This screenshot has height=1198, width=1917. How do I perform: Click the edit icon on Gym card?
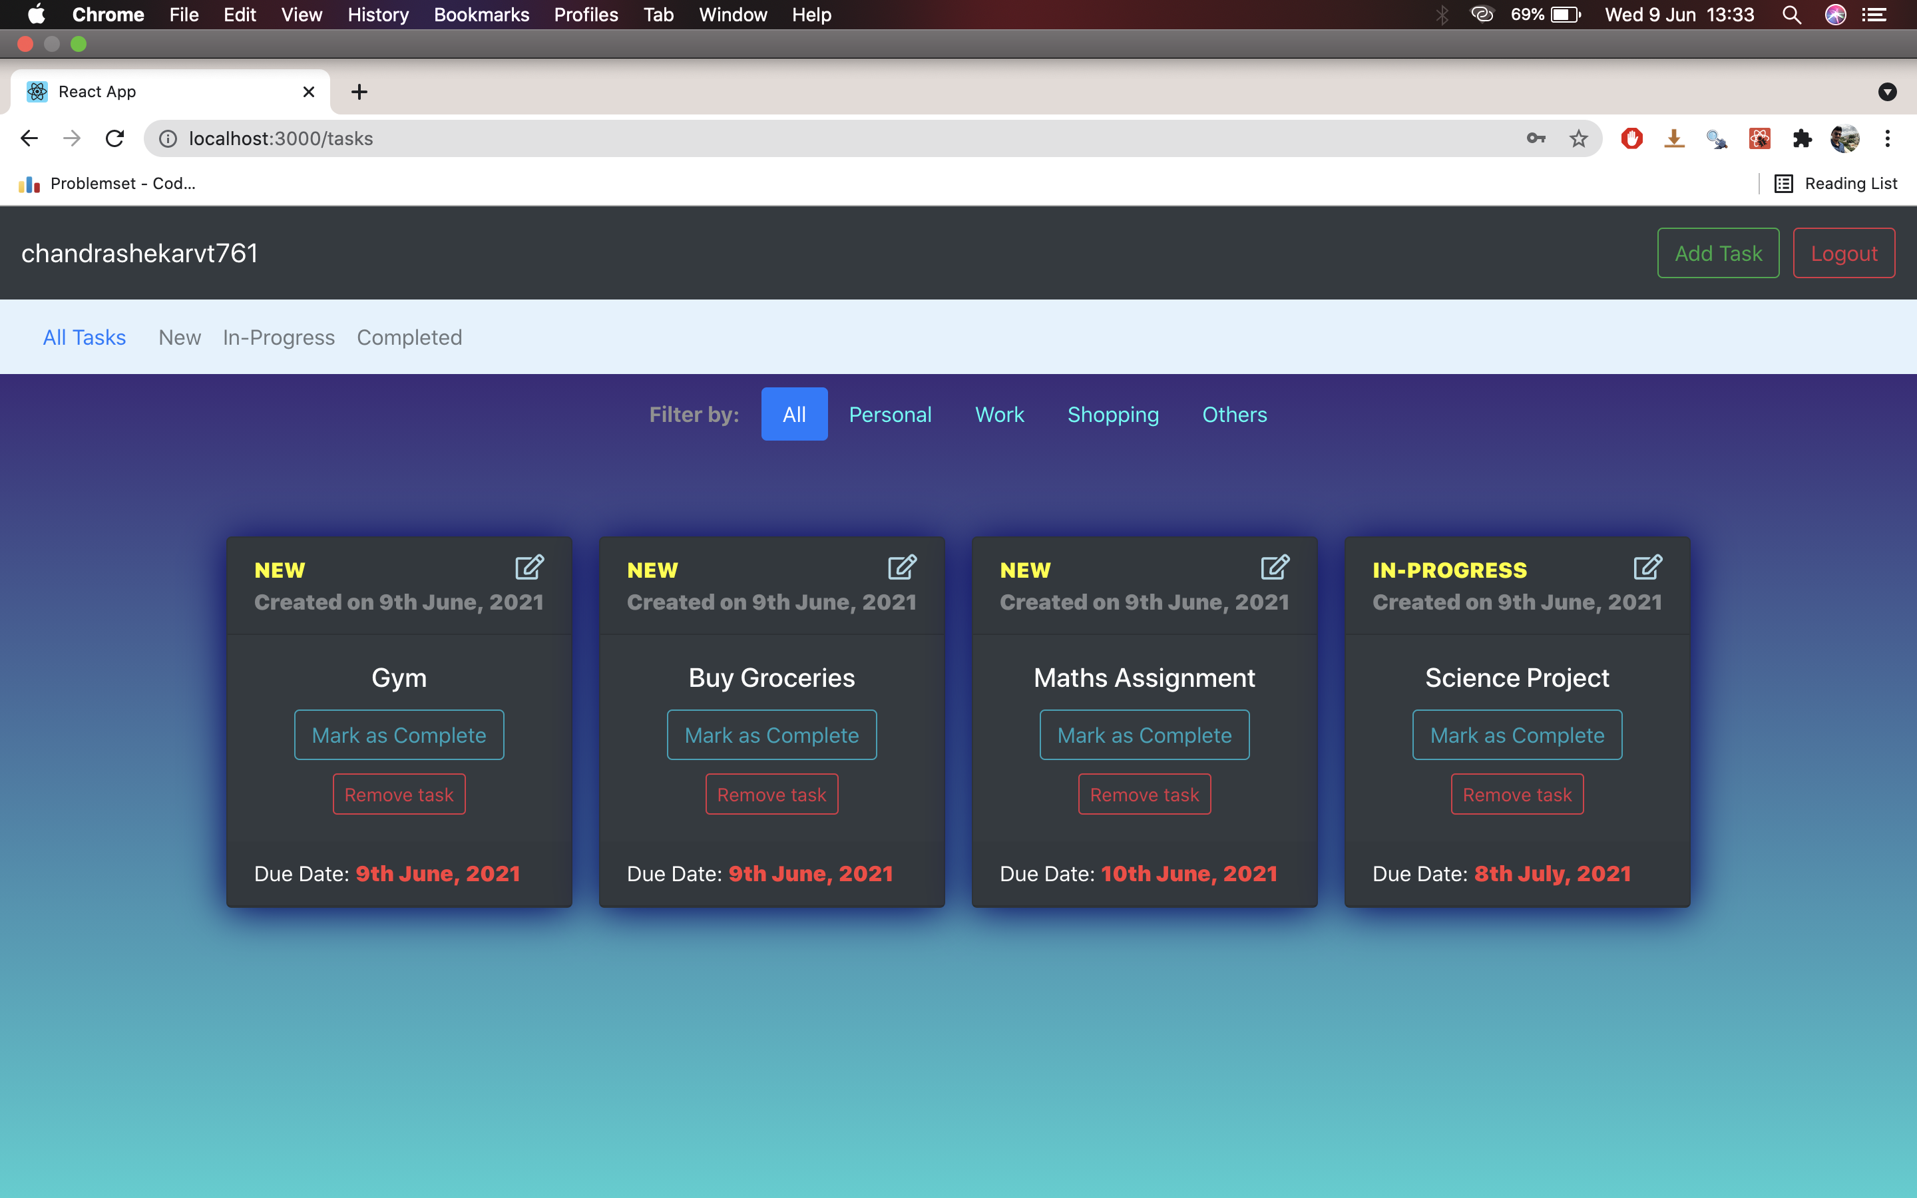pos(529,567)
